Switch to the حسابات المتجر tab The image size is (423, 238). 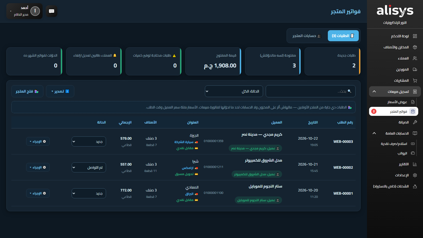pos(307,36)
